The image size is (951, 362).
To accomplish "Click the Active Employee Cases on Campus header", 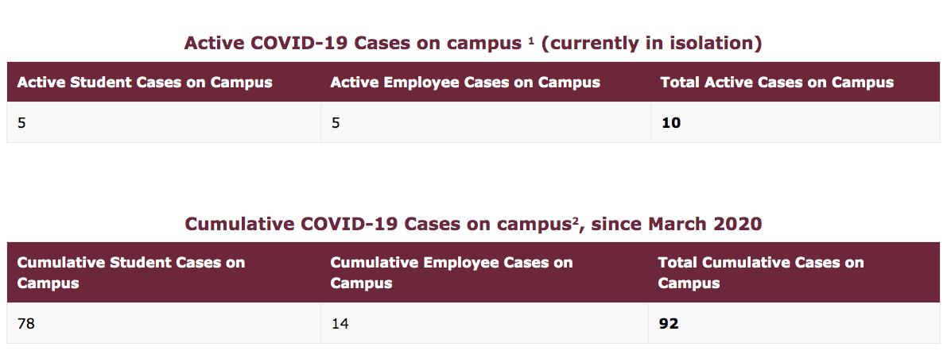I will 465,83.
